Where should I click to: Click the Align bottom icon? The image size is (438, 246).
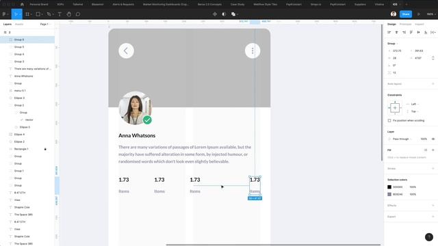pos(426,32)
